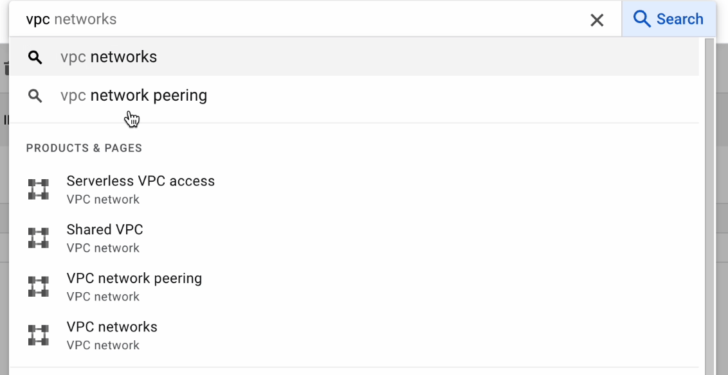This screenshot has width=728, height=375.
Task: Click the magnifier icon beside "vpc network peering" suggestion
Action: 35,96
